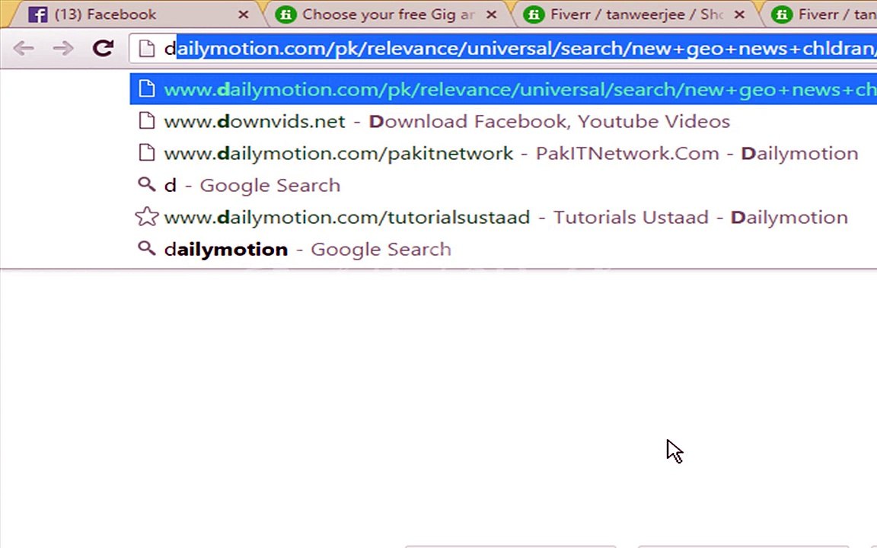
Task: Click the page icon beside the pakitnetwork suggestion
Action: click(x=146, y=152)
